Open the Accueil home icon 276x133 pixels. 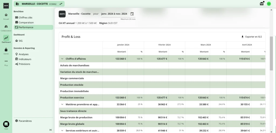6,15
